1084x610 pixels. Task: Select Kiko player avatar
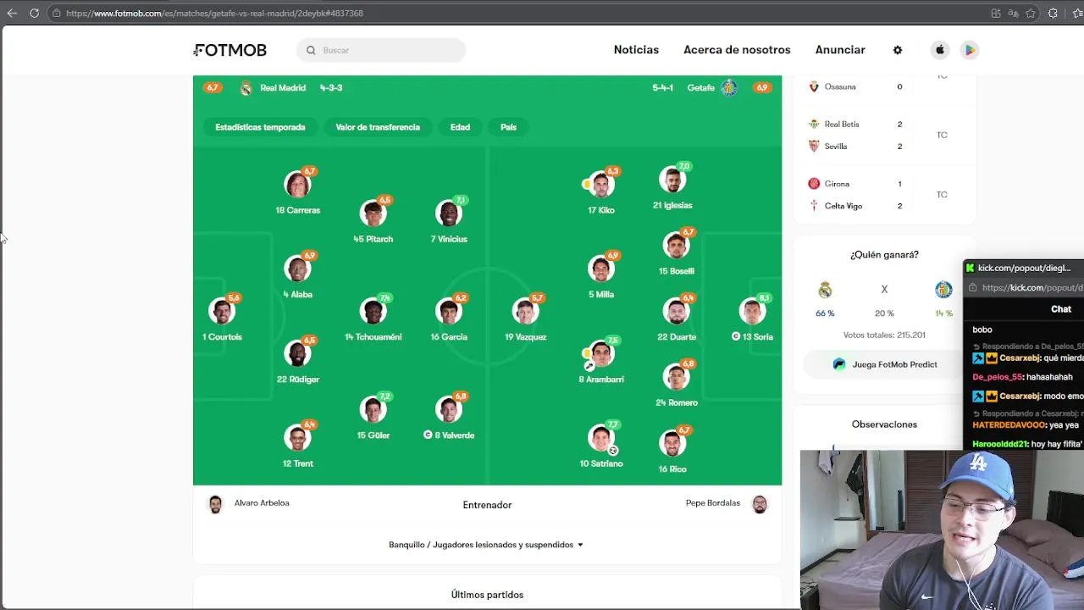[x=601, y=184]
